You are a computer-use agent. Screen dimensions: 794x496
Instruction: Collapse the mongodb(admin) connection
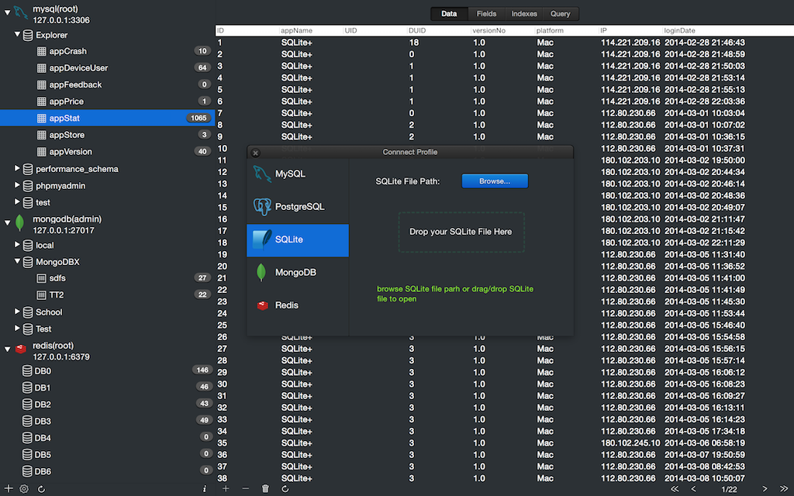click(x=7, y=222)
